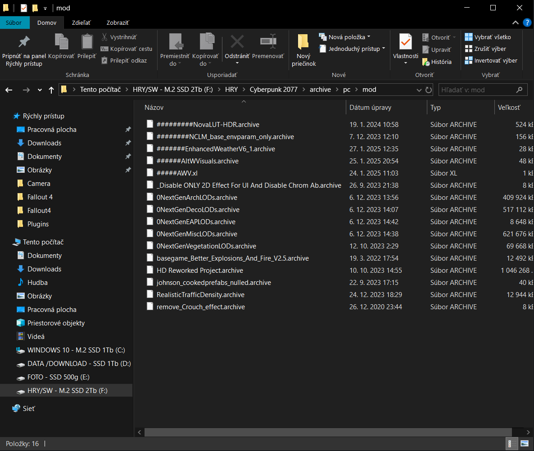Image resolution: width=534 pixels, height=451 pixels.
Task: Go up one folder level
Action: click(x=51, y=90)
